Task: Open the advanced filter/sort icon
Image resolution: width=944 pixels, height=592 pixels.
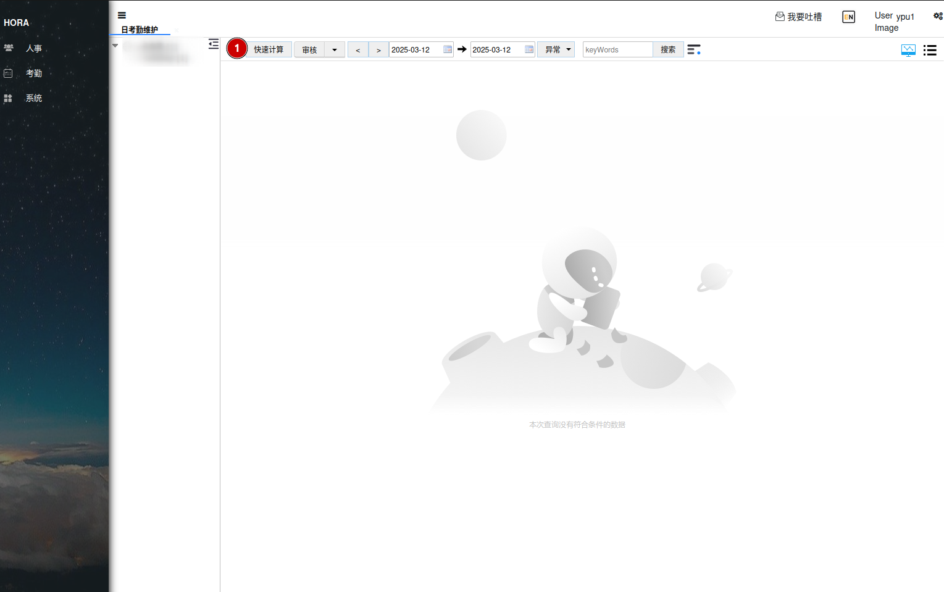Action: [x=694, y=49]
